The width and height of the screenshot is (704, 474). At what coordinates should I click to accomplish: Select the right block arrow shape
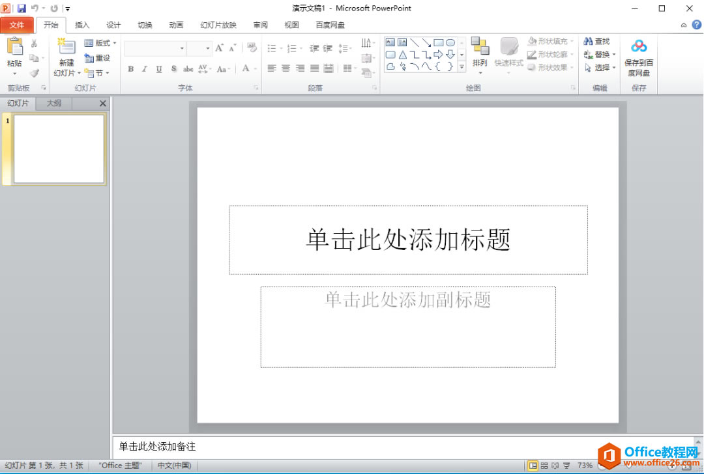click(439, 55)
